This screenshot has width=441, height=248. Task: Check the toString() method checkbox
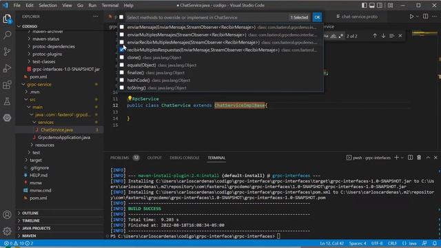pyautogui.click(x=122, y=87)
